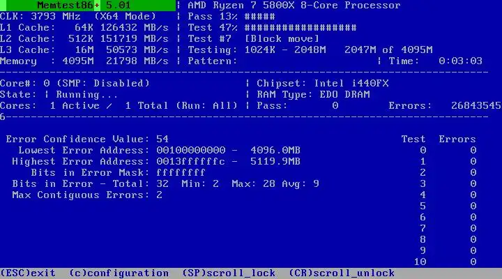Click the Test 47% progress bar
502x279 pixels.
click(x=272, y=27)
